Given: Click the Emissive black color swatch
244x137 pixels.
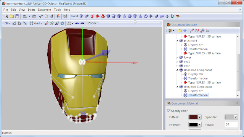Looking at the screenshot, I should click(x=193, y=124).
